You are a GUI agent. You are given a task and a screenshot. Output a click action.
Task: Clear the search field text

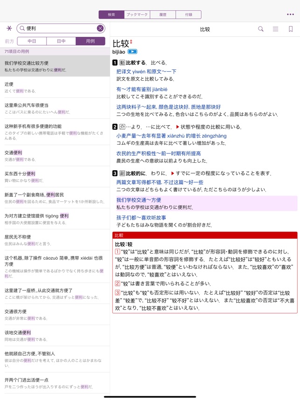point(100,28)
